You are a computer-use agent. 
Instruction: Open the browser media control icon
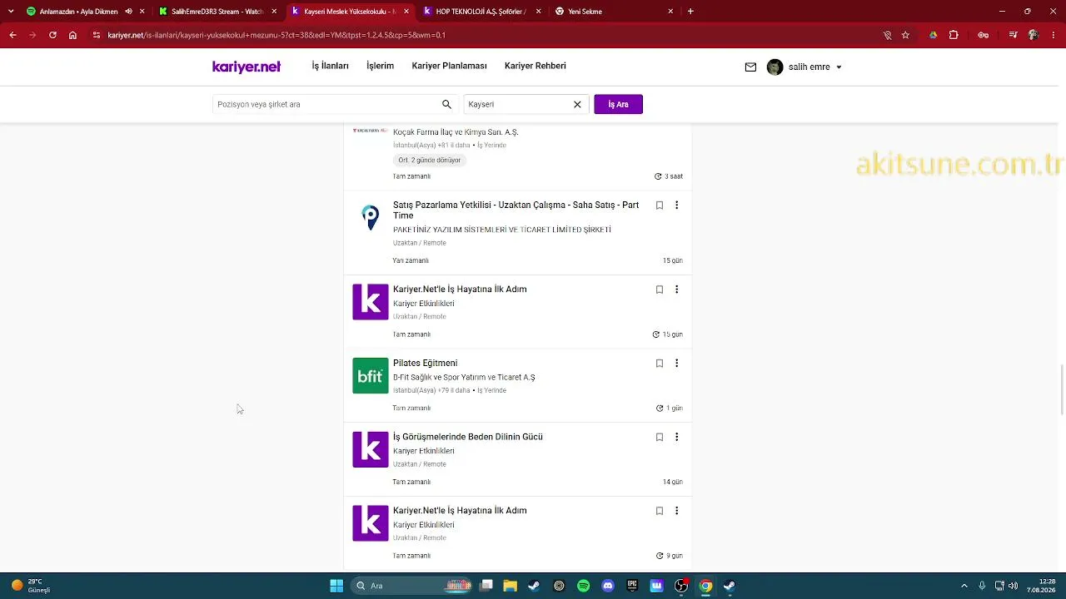1013,35
